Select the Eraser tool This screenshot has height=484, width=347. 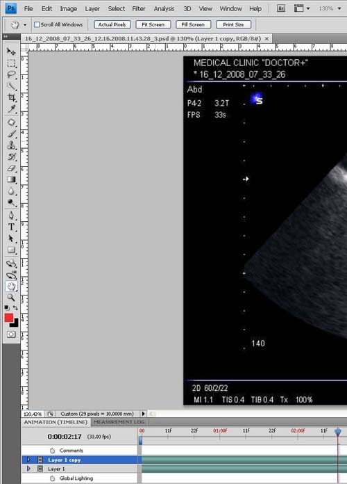[11, 168]
